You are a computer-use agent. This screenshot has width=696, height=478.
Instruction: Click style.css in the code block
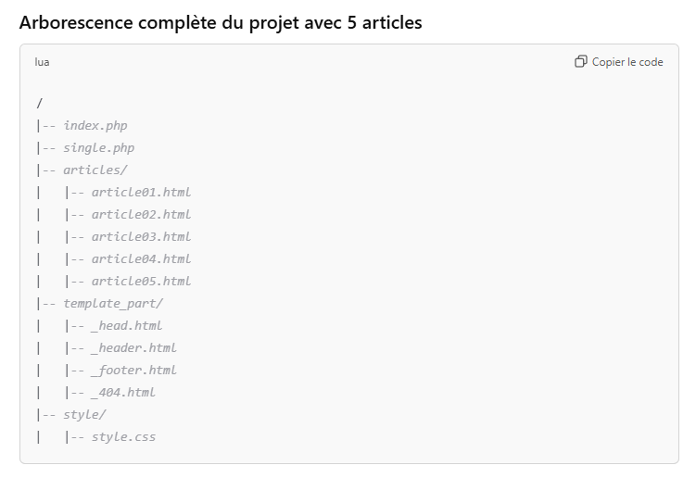point(123,436)
